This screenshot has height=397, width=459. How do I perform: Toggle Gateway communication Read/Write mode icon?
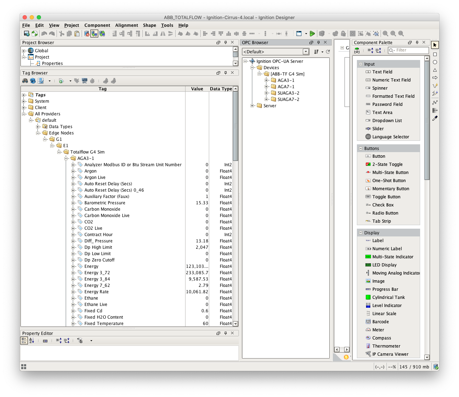click(x=102, y=34)
